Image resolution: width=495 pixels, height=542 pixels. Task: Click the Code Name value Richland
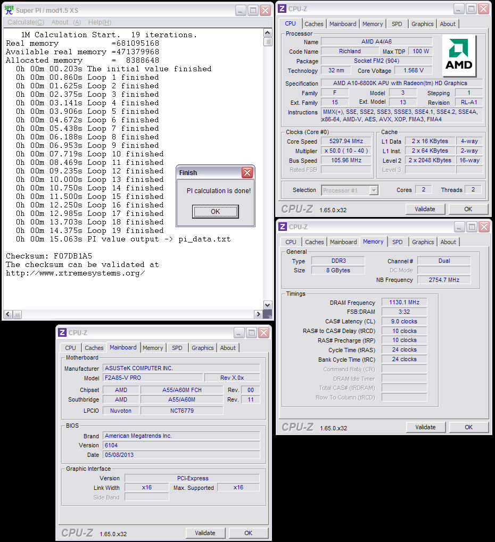point(350,51)
